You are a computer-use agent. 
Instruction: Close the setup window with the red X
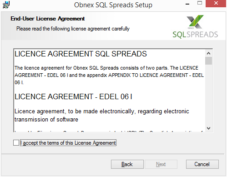pos(216,4)
